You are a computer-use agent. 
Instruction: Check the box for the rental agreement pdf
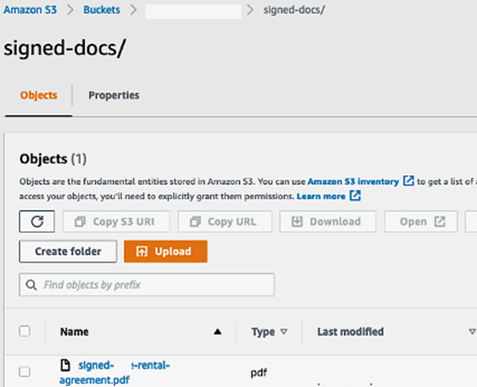[x=25, y=372]
